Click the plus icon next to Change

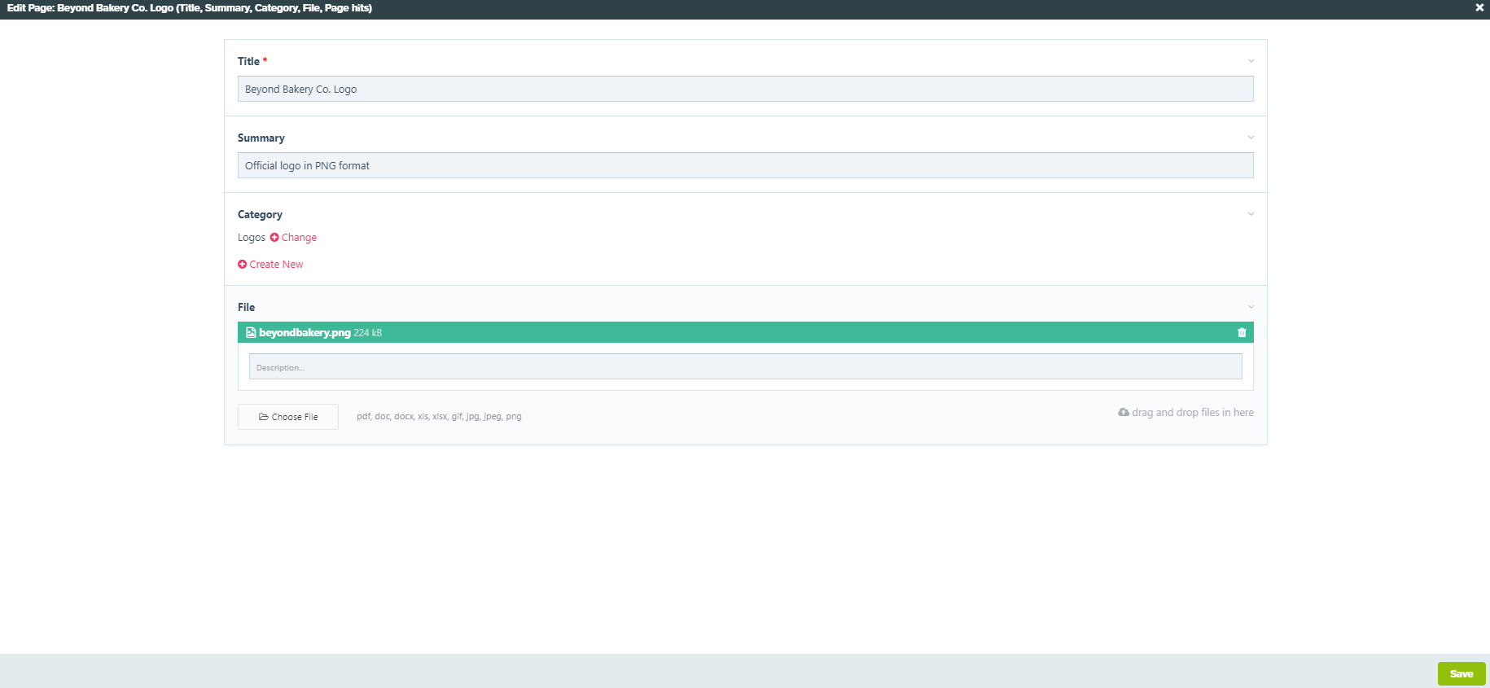[274, 238]
